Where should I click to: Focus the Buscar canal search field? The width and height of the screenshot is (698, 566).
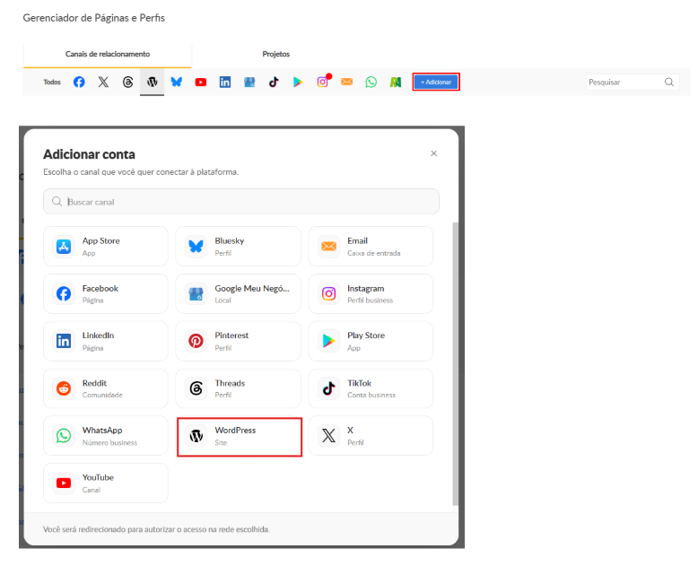tap(241, 202)
